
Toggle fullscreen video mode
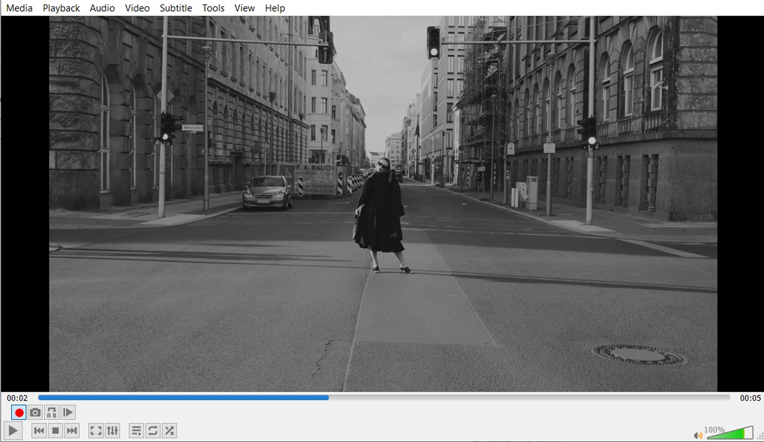[96, 431]
